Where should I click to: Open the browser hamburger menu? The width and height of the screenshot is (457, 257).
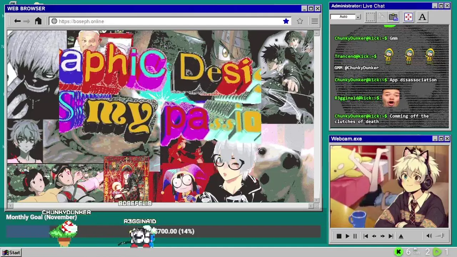click(315, 21)
